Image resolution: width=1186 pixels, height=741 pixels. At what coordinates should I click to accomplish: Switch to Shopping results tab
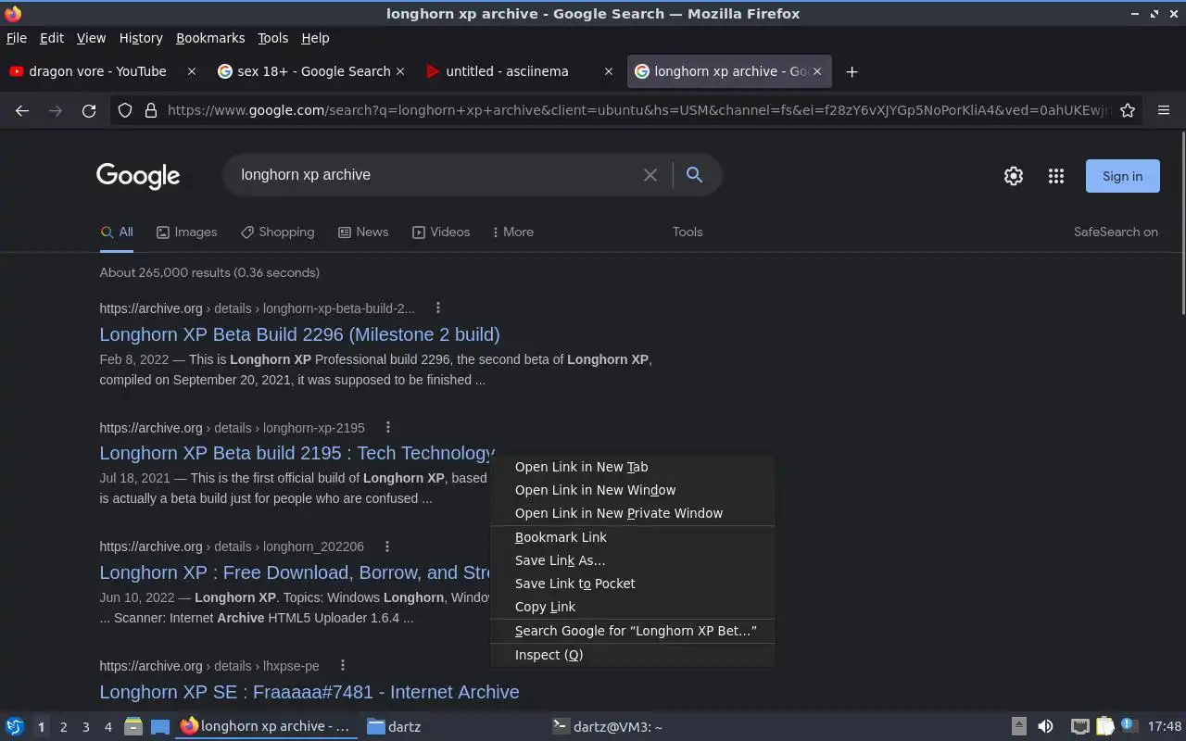(277, 232)
